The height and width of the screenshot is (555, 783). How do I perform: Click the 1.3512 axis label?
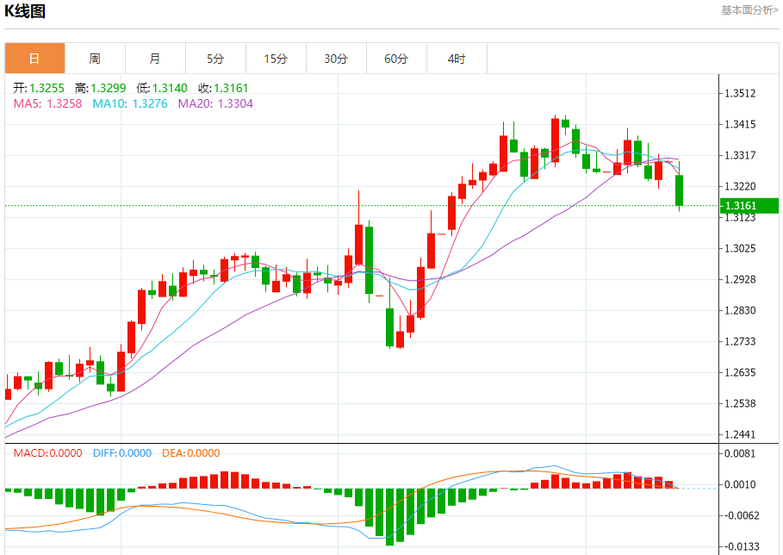click(x=740, y=93)
